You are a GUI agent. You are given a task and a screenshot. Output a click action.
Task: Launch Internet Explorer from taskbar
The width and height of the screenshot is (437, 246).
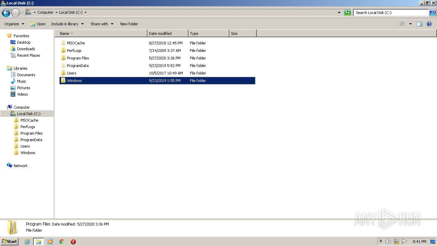coord(27,242)
